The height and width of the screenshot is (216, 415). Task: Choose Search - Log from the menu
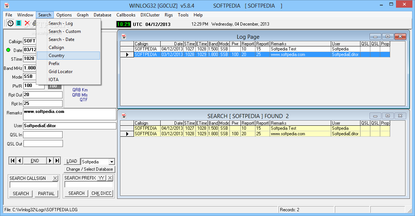pyautogui.click(x=68, y=23)
